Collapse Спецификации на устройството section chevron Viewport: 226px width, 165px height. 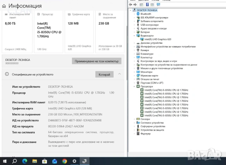119,74
